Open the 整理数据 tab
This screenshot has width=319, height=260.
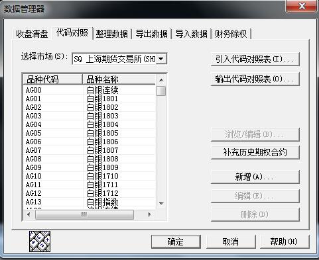tap(112, 34)
